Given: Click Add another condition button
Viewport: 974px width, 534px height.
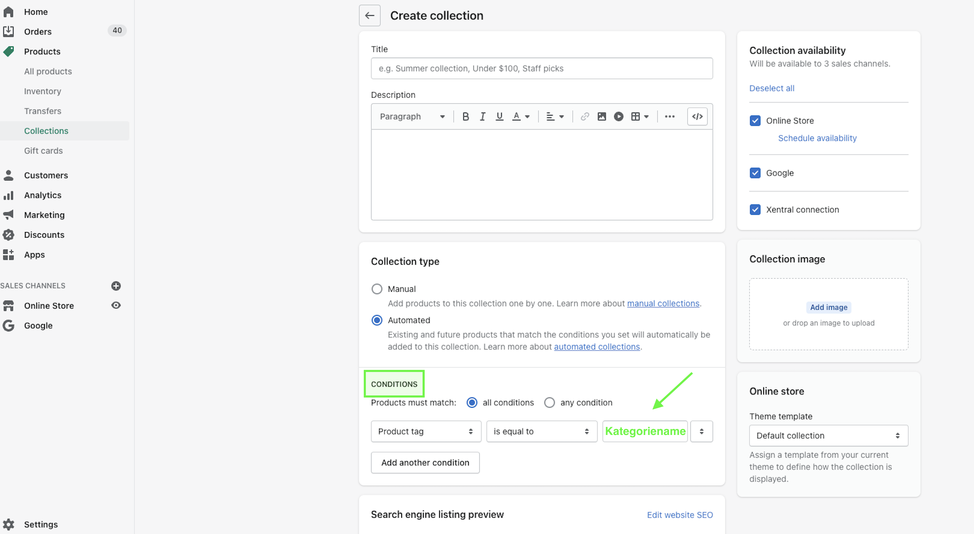Looking at the screenshot, I should [425, 463].
